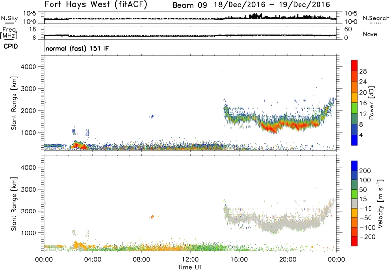This screenshot has width=389, height=270.
Task: Click the '4' tick on power colorbar
Action: coord(361,135)
